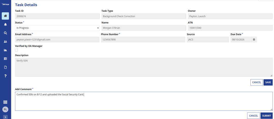This screenshot has width=274, height=119.
Task: Expand sidebar with chevron arrow
Action: (5, 117)
